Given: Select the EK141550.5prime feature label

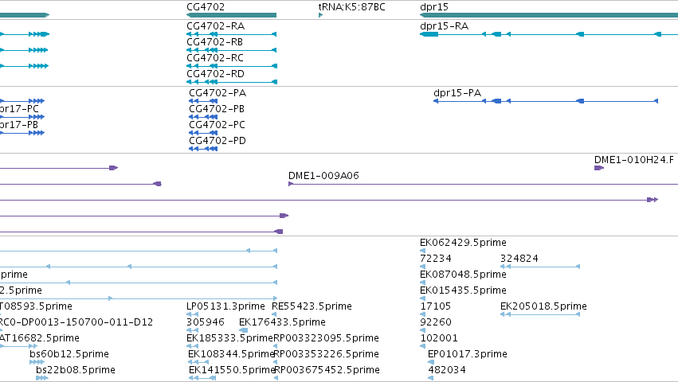Looking at the screenshot, I should point(232,370).
